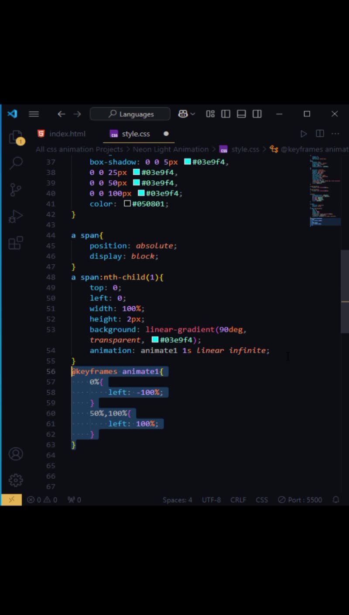Open the Search view

point(16,163)
